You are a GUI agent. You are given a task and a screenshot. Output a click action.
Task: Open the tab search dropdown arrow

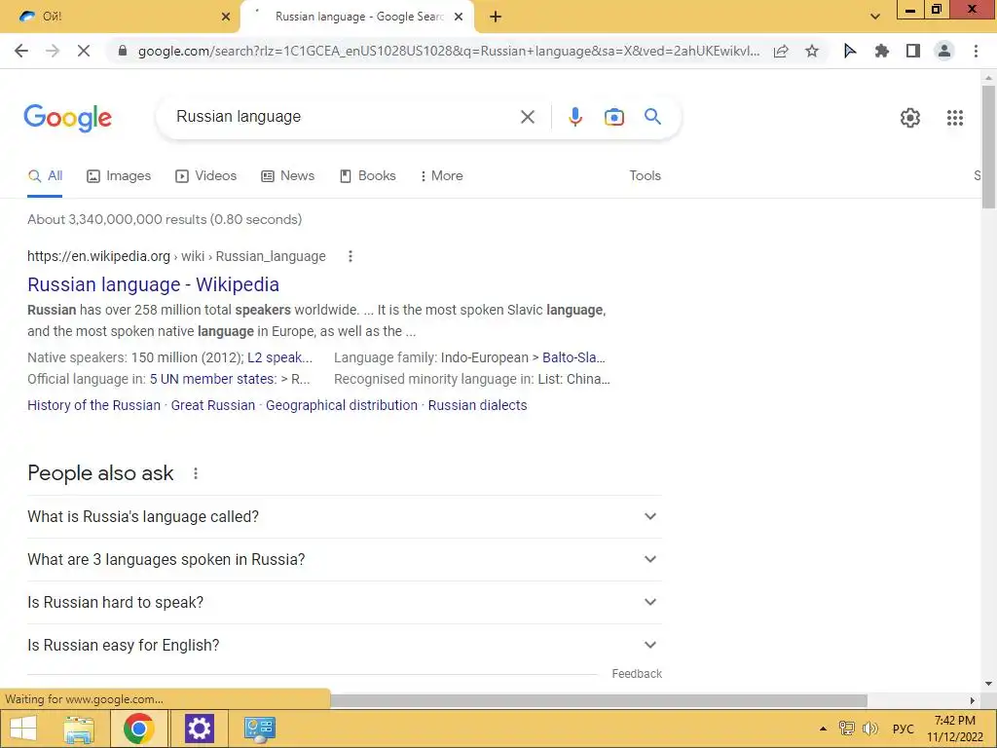pos(875,18)
